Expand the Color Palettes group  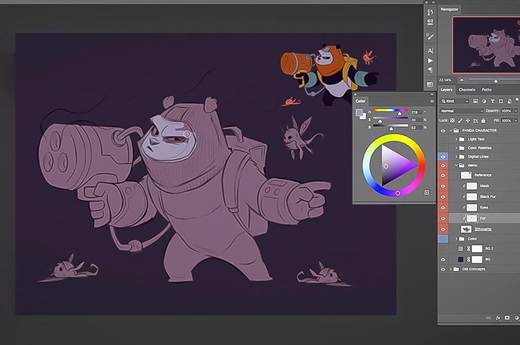pos(457,148)
